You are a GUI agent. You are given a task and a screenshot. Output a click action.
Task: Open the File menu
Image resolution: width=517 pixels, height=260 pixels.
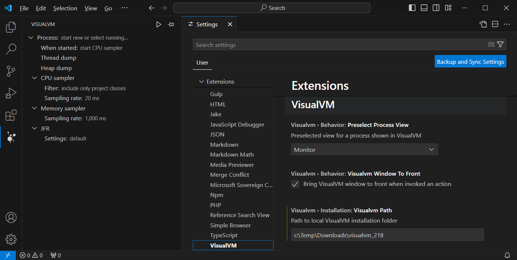pyautogui.click(x=24, y=8)
